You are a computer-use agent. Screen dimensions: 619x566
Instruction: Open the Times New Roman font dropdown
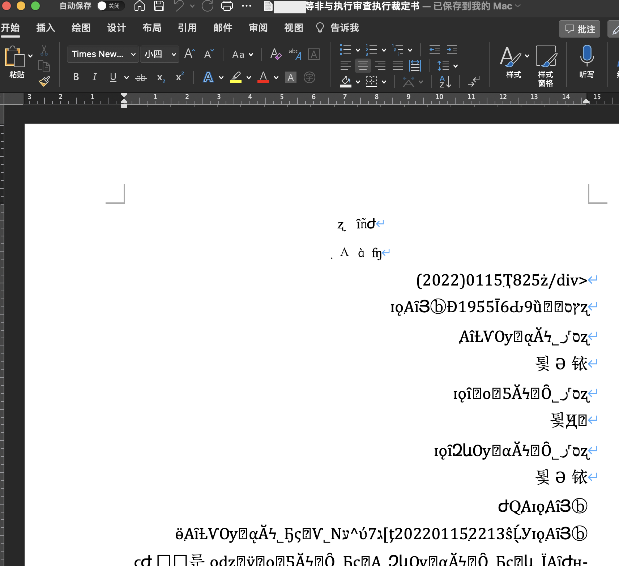[x=103, y=54]
